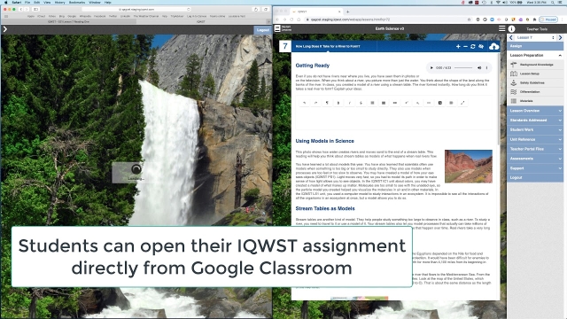
Task: Open Safety Guidelines in the sidebar
Action: pyautogui.click(x=535, y=82)
